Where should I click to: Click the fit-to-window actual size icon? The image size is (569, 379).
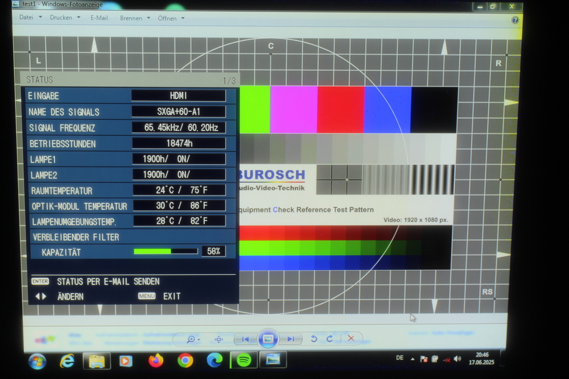218,339
